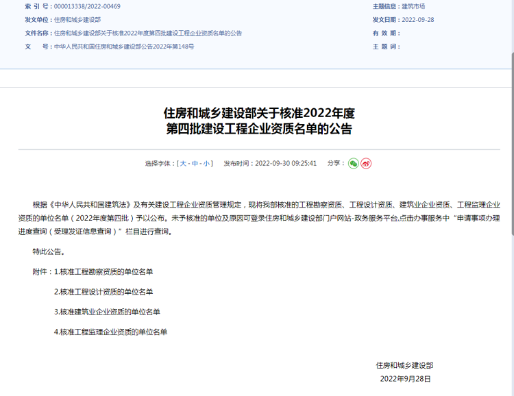Click the signature date 2022年9月28日
514x396 pixels.
pos(405,379)
